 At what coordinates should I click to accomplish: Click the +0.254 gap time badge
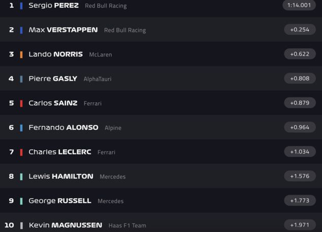coord(300,29)
